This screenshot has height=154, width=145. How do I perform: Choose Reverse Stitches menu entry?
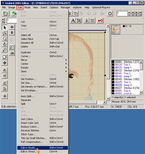[43, 130]
